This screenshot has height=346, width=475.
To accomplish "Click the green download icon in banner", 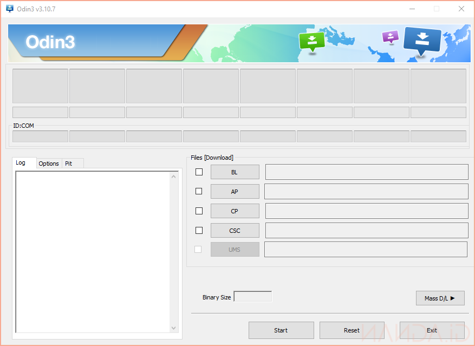I will tap(311, 41).
